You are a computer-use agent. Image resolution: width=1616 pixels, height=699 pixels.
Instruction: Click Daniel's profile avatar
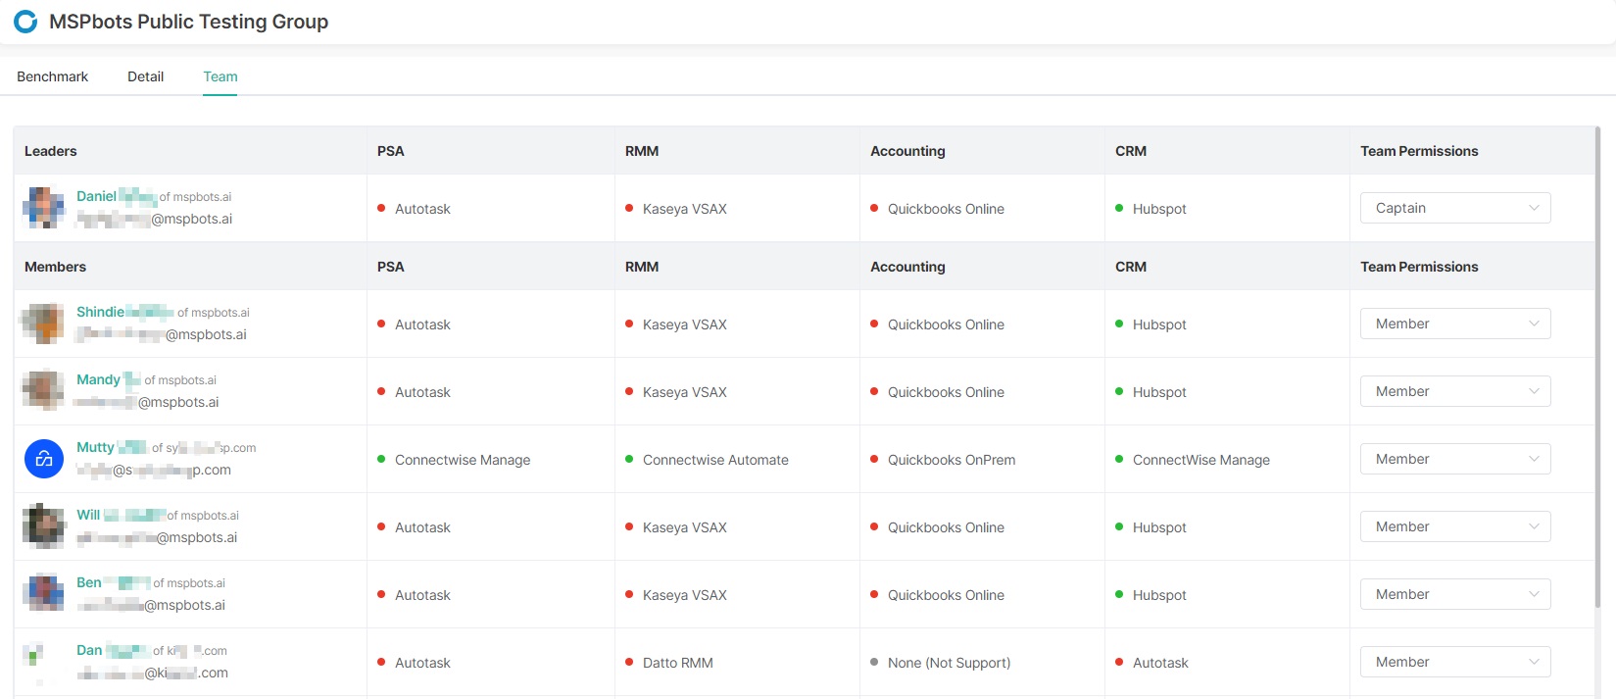click(x=44, y=208)
